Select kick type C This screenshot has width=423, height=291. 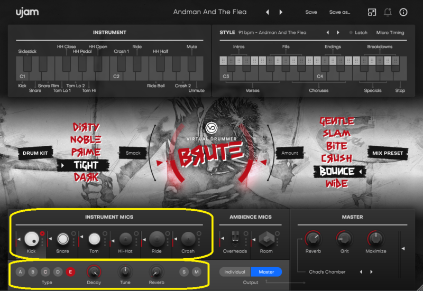point(45,272)
